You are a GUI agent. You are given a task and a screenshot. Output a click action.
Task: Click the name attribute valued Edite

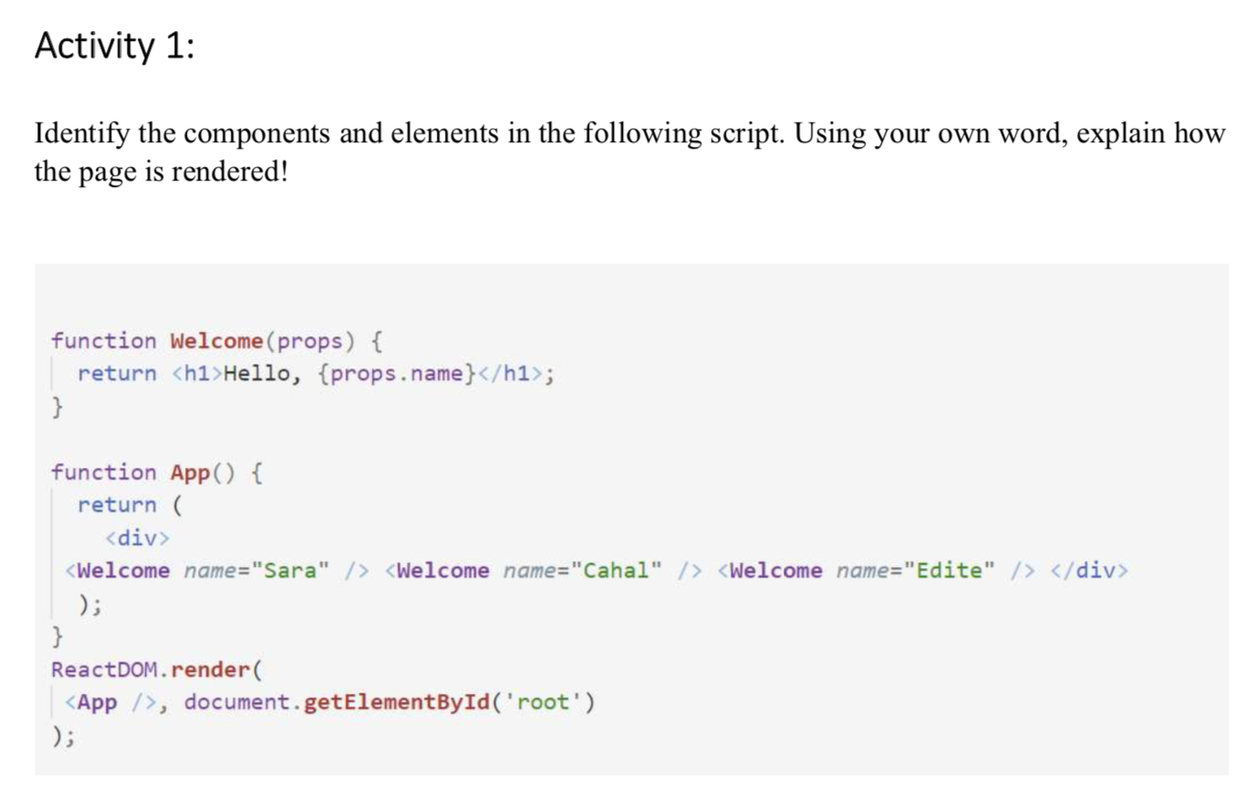[x=914, y=571]
